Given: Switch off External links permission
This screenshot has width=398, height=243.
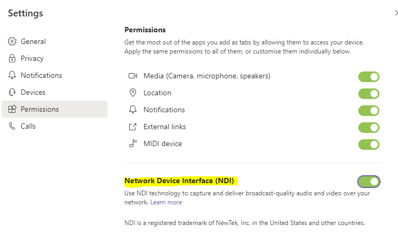Looking at the screenshot, I should (369, 128).
